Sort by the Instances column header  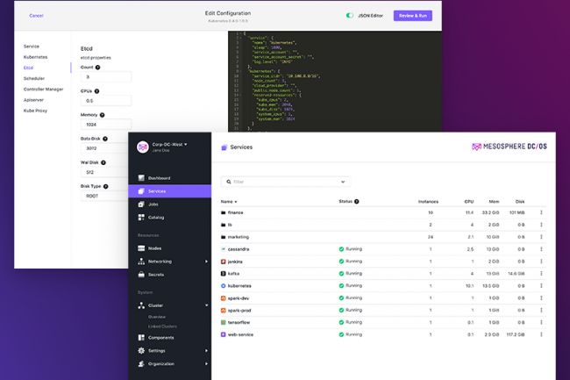click(428, 202)
